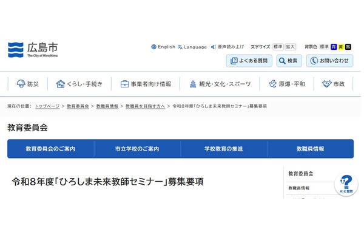
Task: Set text size to 標準
Action: [278, 47]
